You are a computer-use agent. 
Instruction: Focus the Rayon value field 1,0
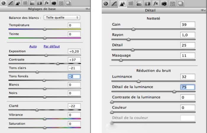click(187, 35)
